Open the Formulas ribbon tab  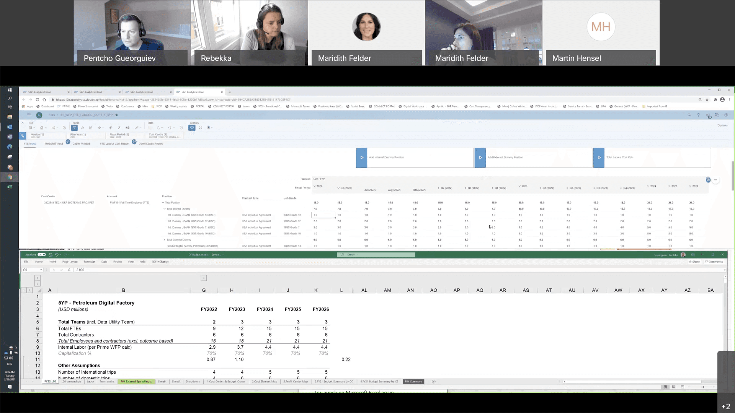point(89,262)
